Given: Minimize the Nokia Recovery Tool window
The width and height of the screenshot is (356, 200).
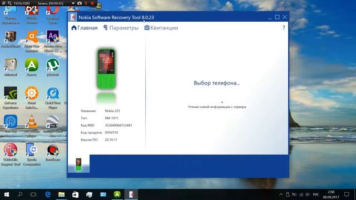Looking at the screenshot, I should coord(270,18).
